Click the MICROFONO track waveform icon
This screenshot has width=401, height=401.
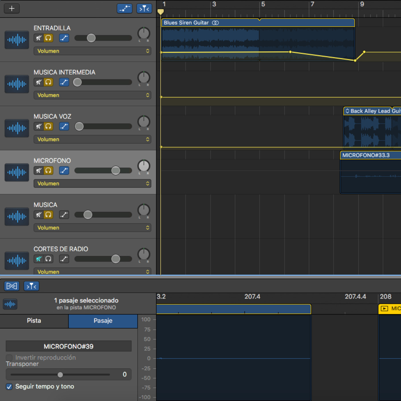point(17,172)
